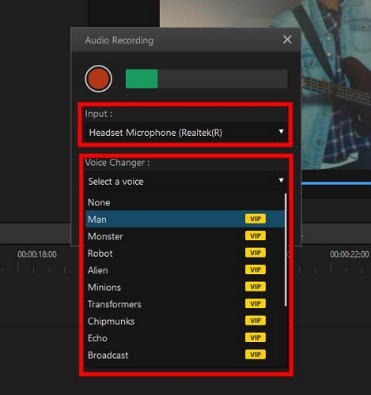Open the Input device dropdown arrow
Image resolution: width=371 pixels, height=395 pixels.
point(281,131)
